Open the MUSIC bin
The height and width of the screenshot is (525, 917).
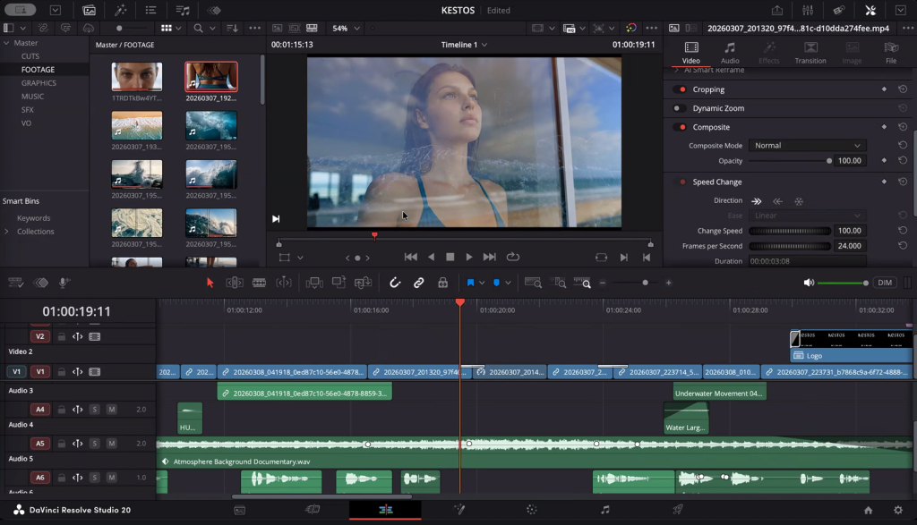(x=33, y=97)
